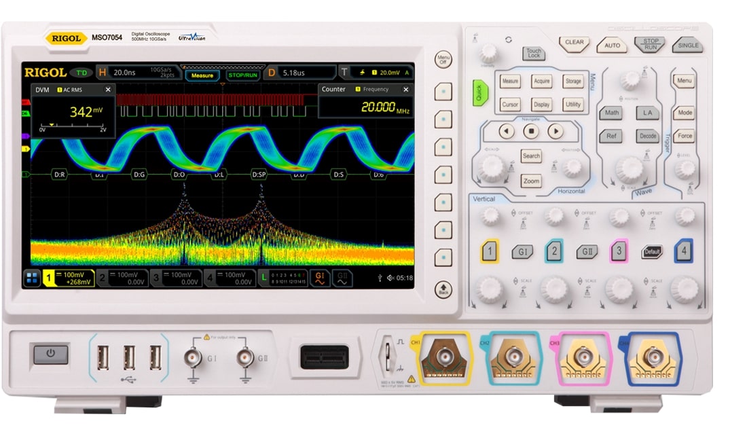This screenshot has height=436, width=747.
Task: Click the Navigate right arrow key
Action: [x=555, y=131]
